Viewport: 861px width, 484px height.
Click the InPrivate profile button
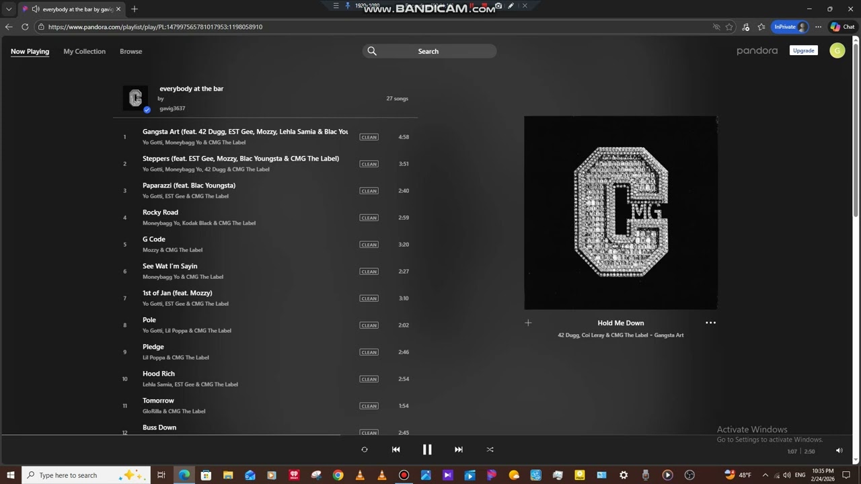(x=789, y=27)
